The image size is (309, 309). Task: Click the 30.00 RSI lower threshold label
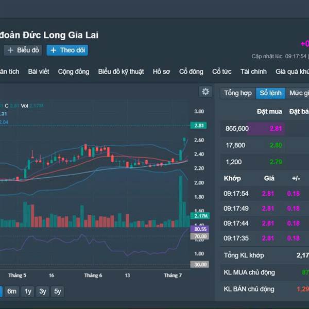199,265
